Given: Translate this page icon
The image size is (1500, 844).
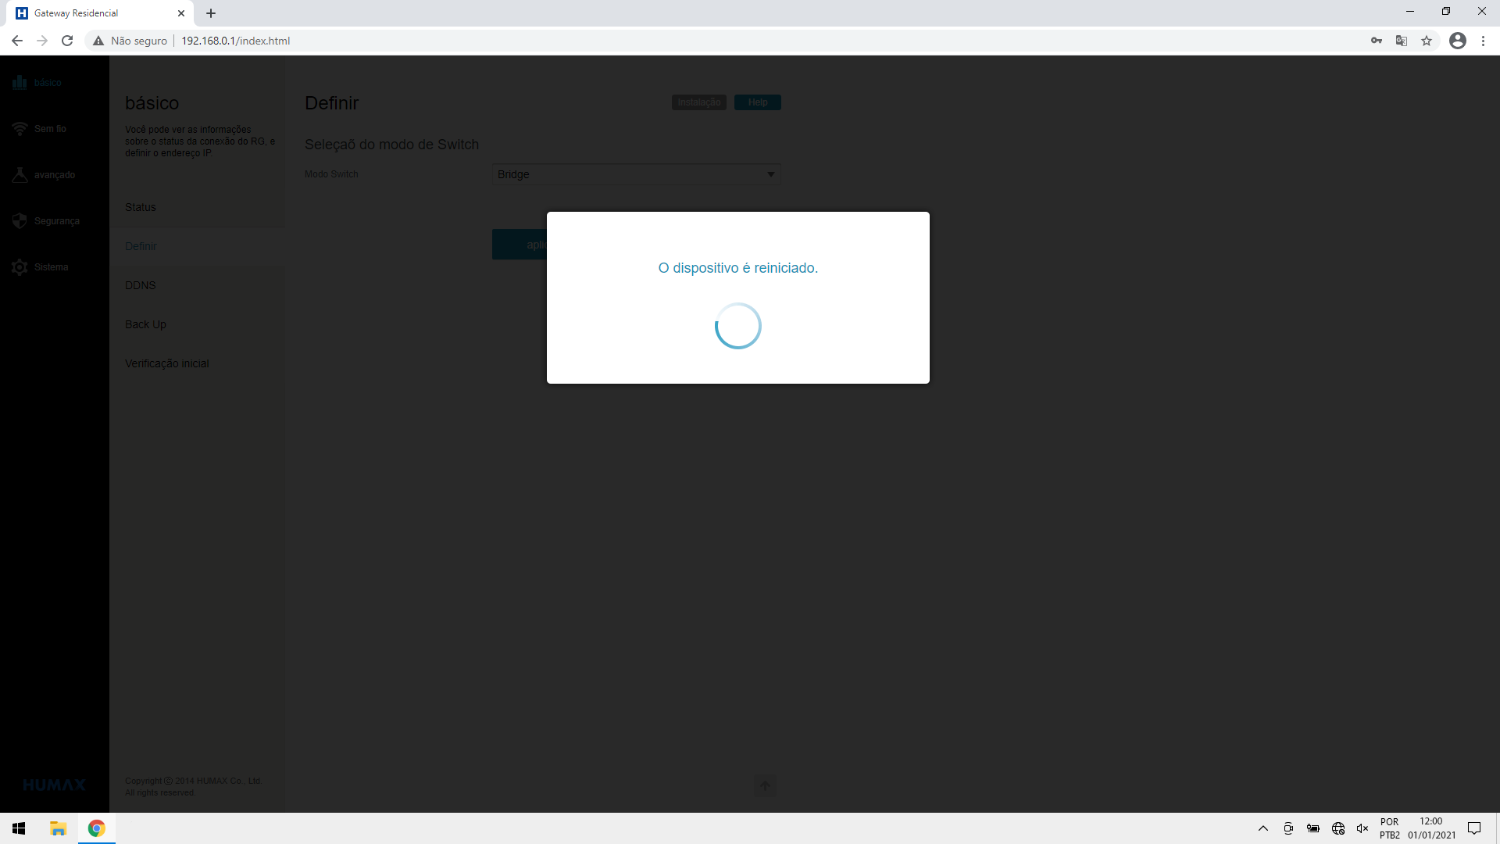Looking at the screenshot, I should (1402, 41).
